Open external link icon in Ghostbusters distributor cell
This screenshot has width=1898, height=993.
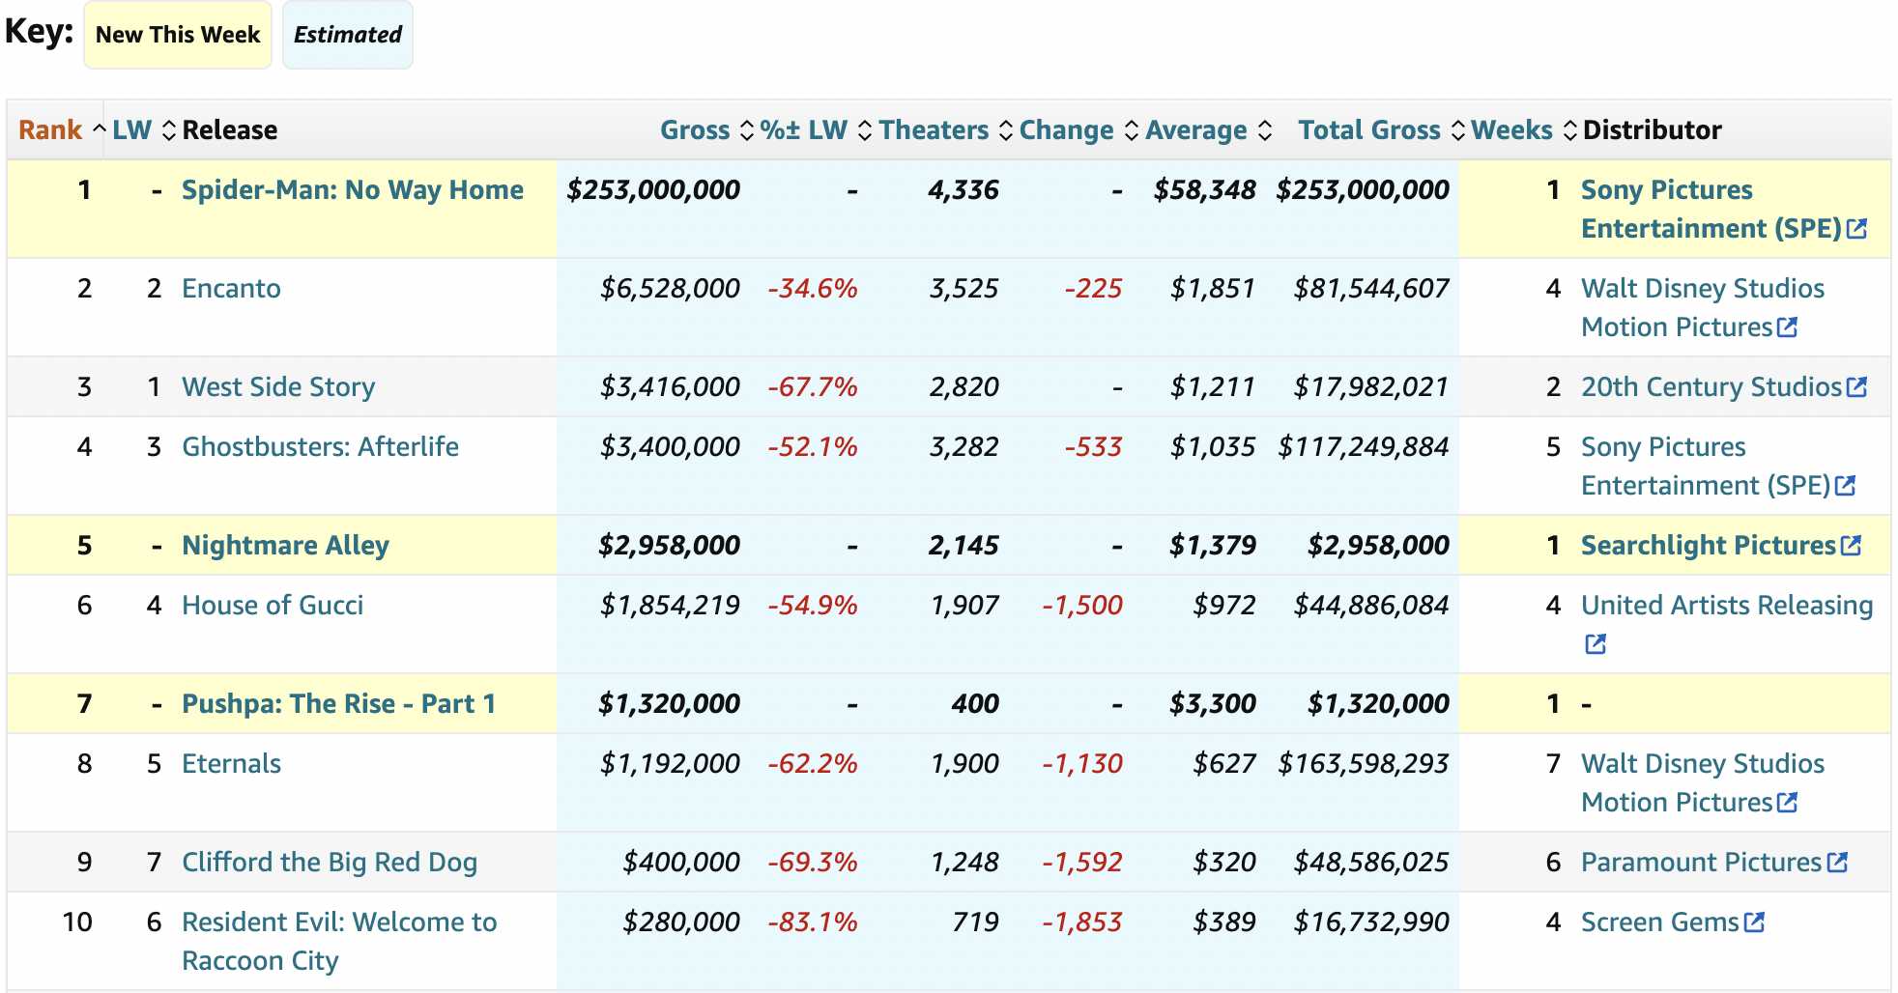pyautogui.click(x=1845, y=486)
